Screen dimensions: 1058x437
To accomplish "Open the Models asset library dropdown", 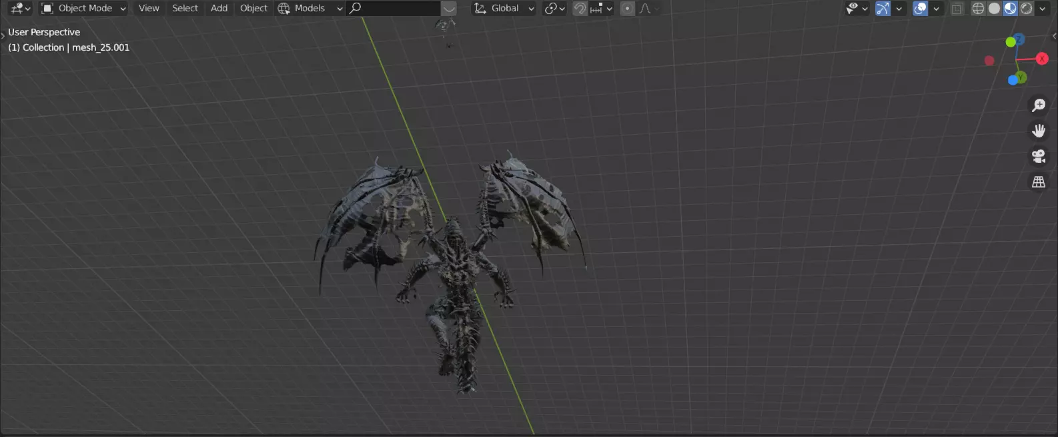I will (310, 8).
